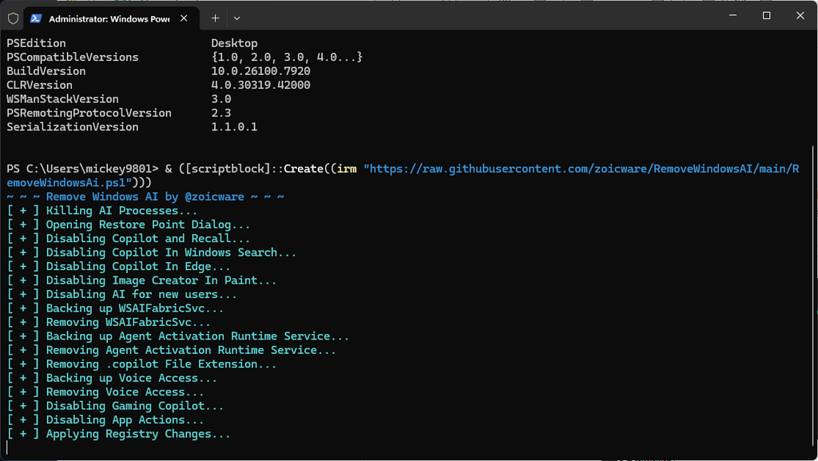
Task: Click the 'Remove Windows AI by @zoicware' banner
Action: coord(145,197)
